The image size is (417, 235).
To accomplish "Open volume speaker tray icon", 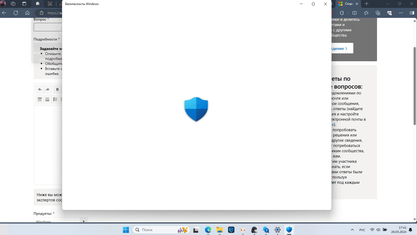I will tap(378, 230).
